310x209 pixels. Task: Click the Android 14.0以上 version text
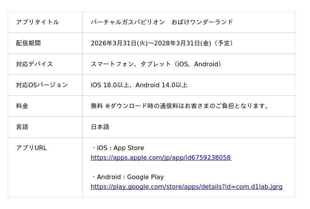point(161,85)
